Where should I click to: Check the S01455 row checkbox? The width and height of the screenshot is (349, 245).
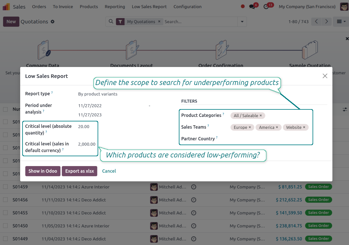click(x=5, y=213)
